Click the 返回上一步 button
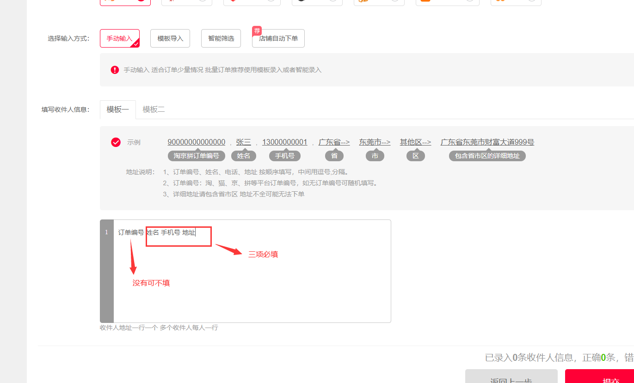 (x=511, y=378)
